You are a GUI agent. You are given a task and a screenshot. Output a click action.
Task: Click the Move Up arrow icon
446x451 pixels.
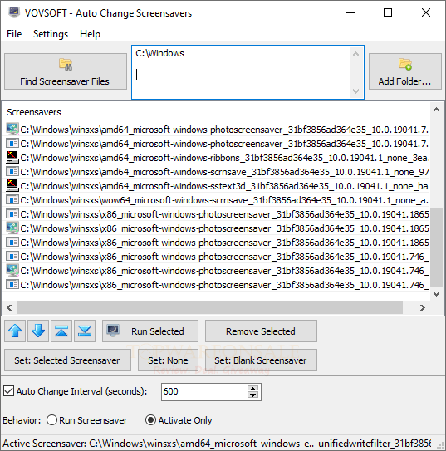click(15, 331)
